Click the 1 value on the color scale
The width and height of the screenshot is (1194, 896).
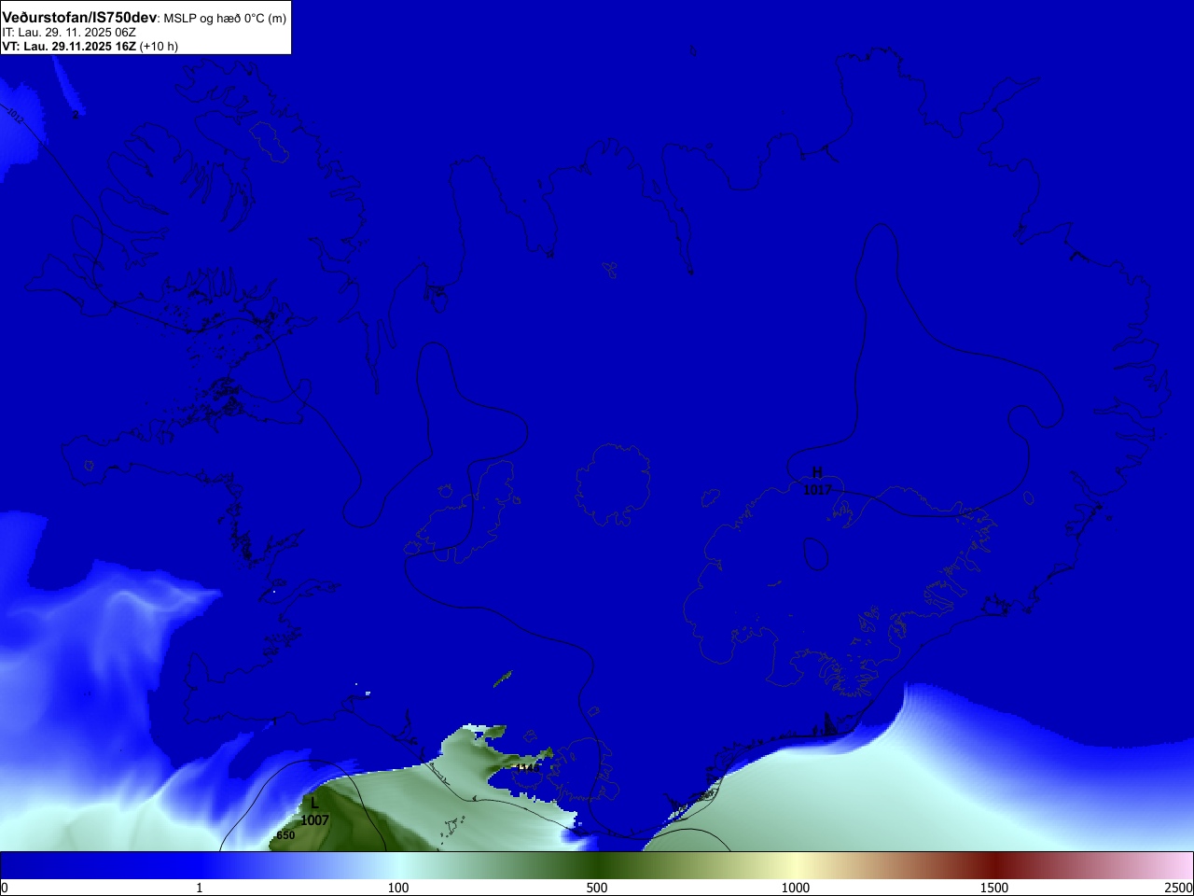pos(199,888)
